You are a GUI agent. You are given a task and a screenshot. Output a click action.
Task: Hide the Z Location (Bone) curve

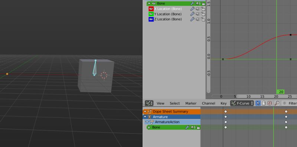click(x=151, y=19)
